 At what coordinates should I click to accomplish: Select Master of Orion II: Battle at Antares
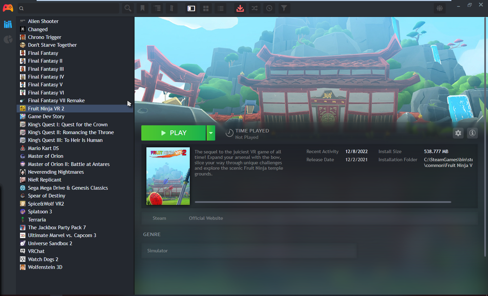click(x=75, y=164)
